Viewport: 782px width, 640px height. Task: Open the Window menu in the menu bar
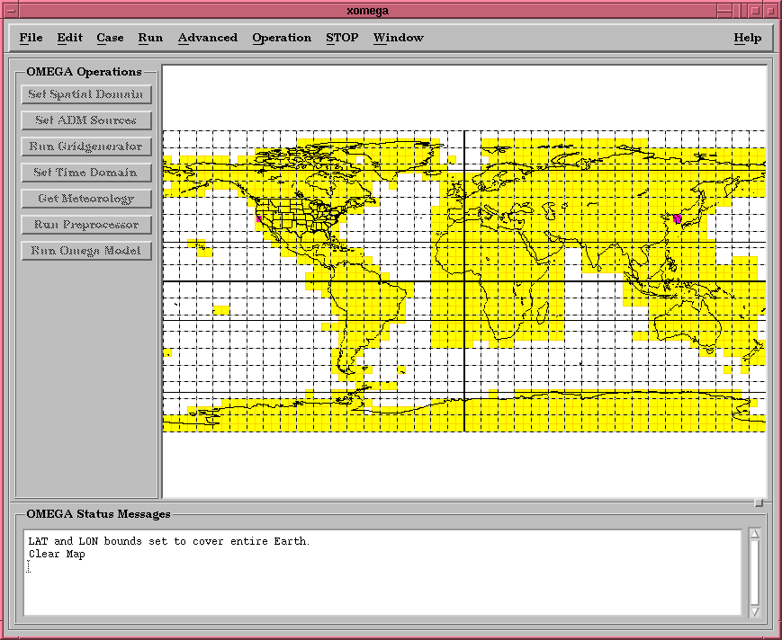tap(398, 38)
